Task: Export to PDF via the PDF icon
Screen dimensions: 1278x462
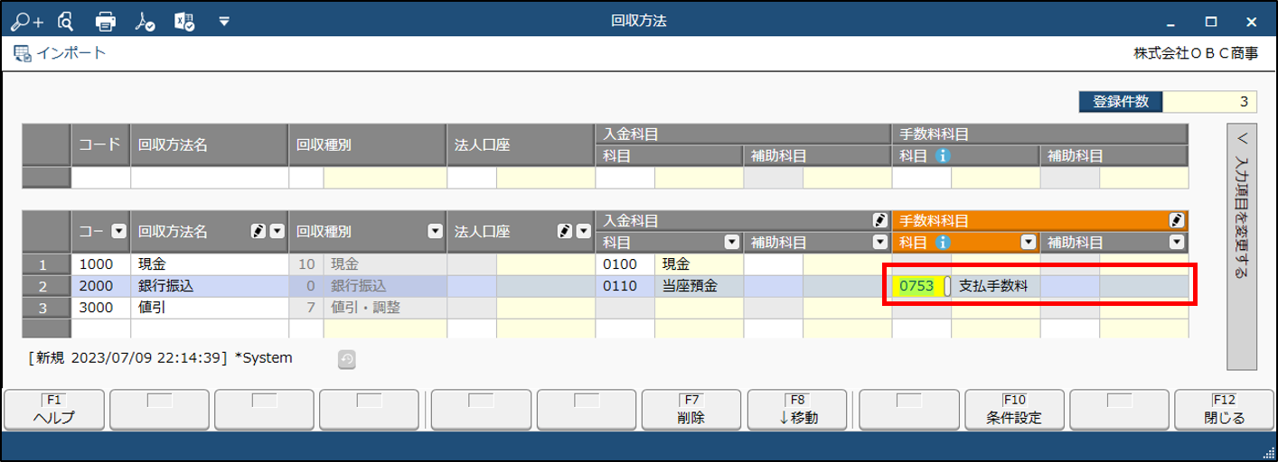Action: (145, 21)
